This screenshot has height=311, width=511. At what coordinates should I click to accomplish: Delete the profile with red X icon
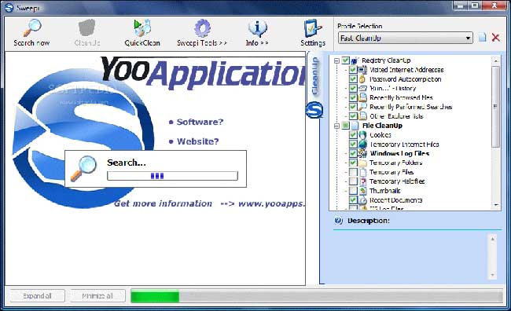(496, 38)
